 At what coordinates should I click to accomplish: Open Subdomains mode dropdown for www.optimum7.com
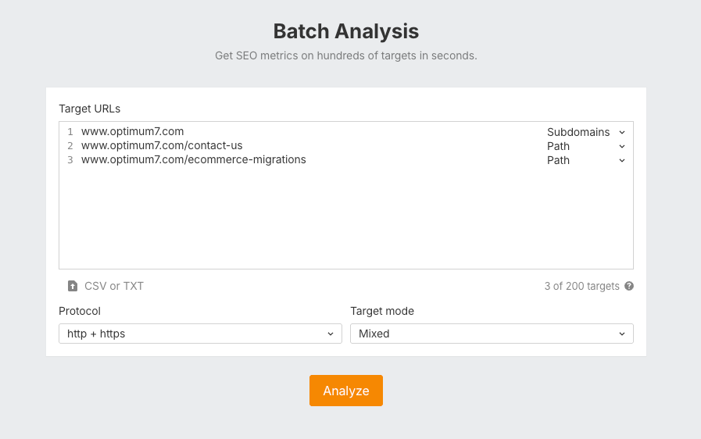click(586, 132)
